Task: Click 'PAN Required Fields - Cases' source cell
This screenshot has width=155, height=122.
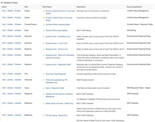Action: (x=138, y=88)
